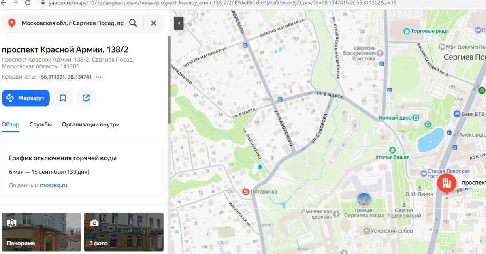Collapse the side panel with arrow toggle
Viewport: 486px width, 254px height.
pyautogui.click(x=179, y=23)
